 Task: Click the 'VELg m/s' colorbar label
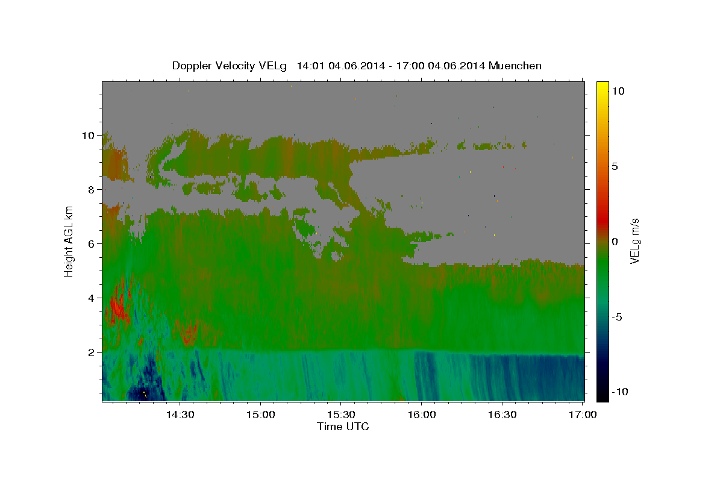point(634,241)
